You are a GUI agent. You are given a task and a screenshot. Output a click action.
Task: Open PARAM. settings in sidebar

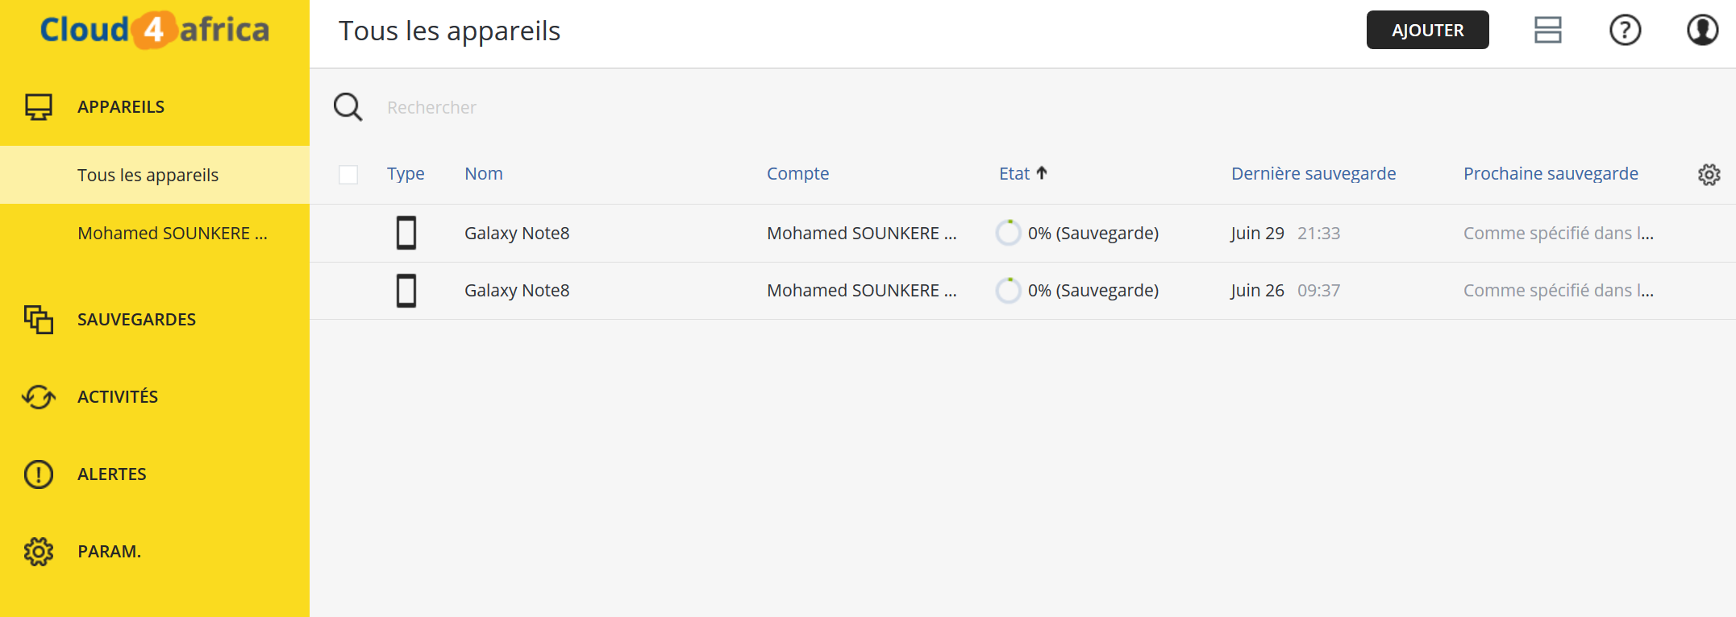point(109,552)
